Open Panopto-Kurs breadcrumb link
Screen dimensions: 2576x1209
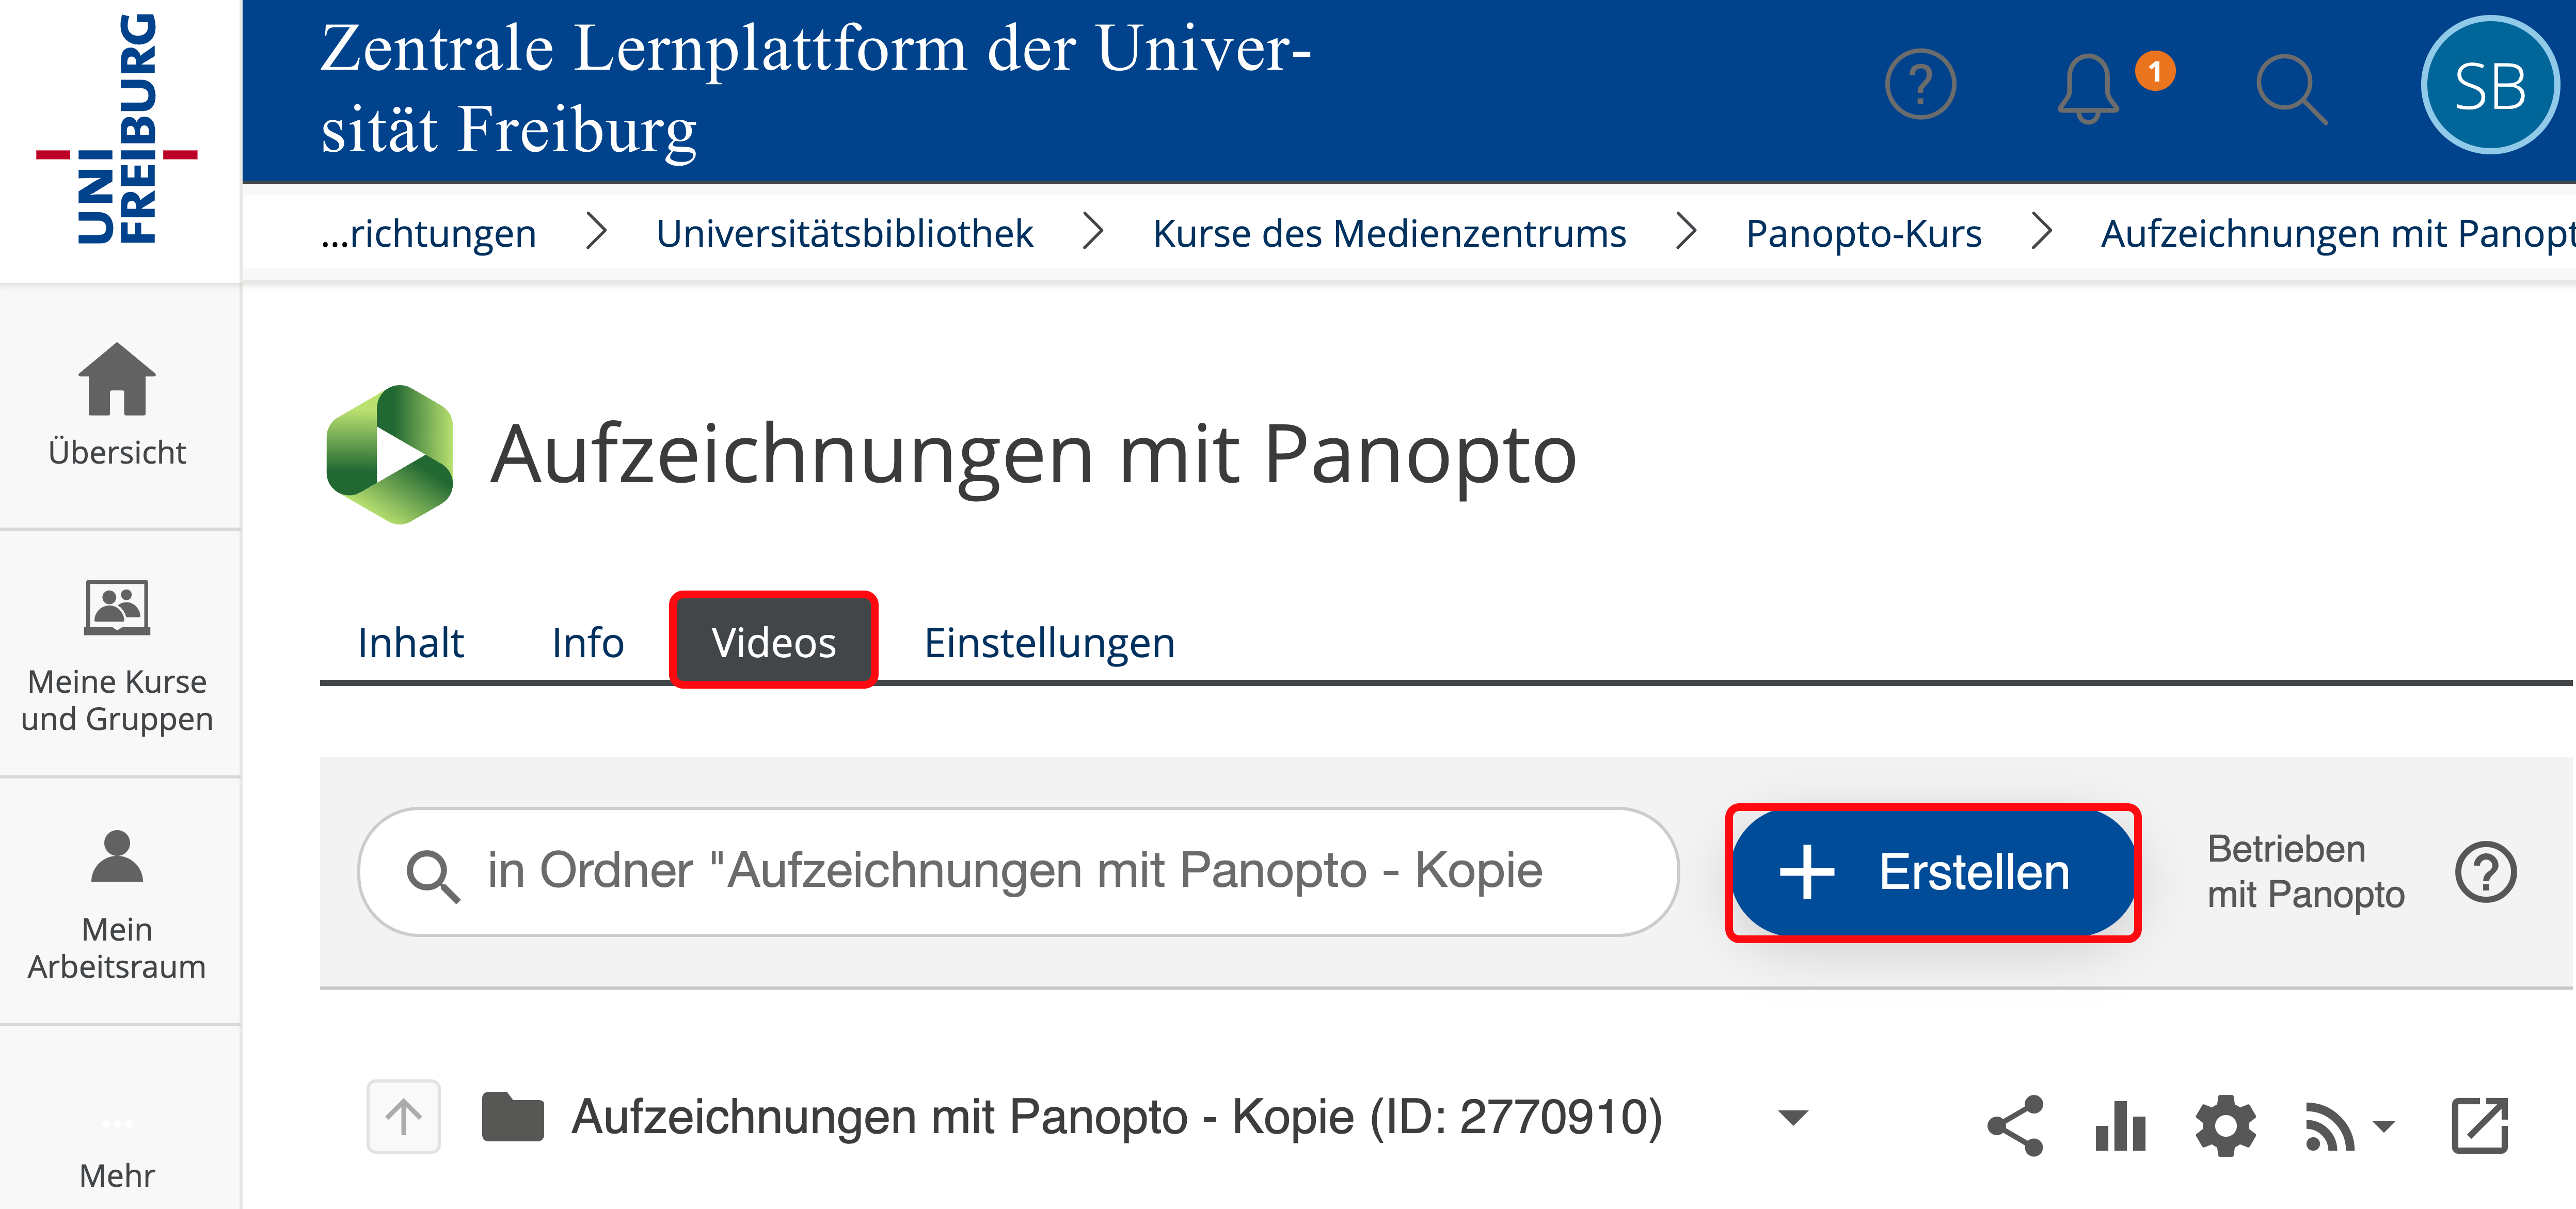(x=1863, y=233)
